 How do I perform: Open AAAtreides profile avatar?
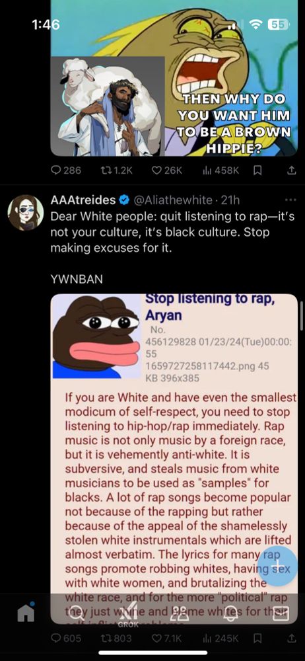click(26, 212)
